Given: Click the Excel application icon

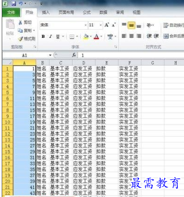Looking at the screenshot, I should (x=5, y=4).
